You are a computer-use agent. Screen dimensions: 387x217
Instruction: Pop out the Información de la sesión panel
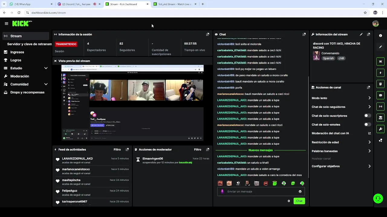pos(207,34)
